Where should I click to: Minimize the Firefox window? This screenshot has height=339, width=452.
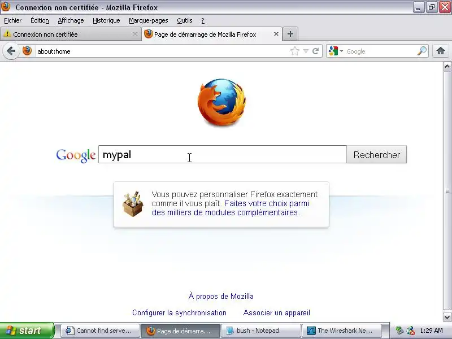tap(418, 7)
